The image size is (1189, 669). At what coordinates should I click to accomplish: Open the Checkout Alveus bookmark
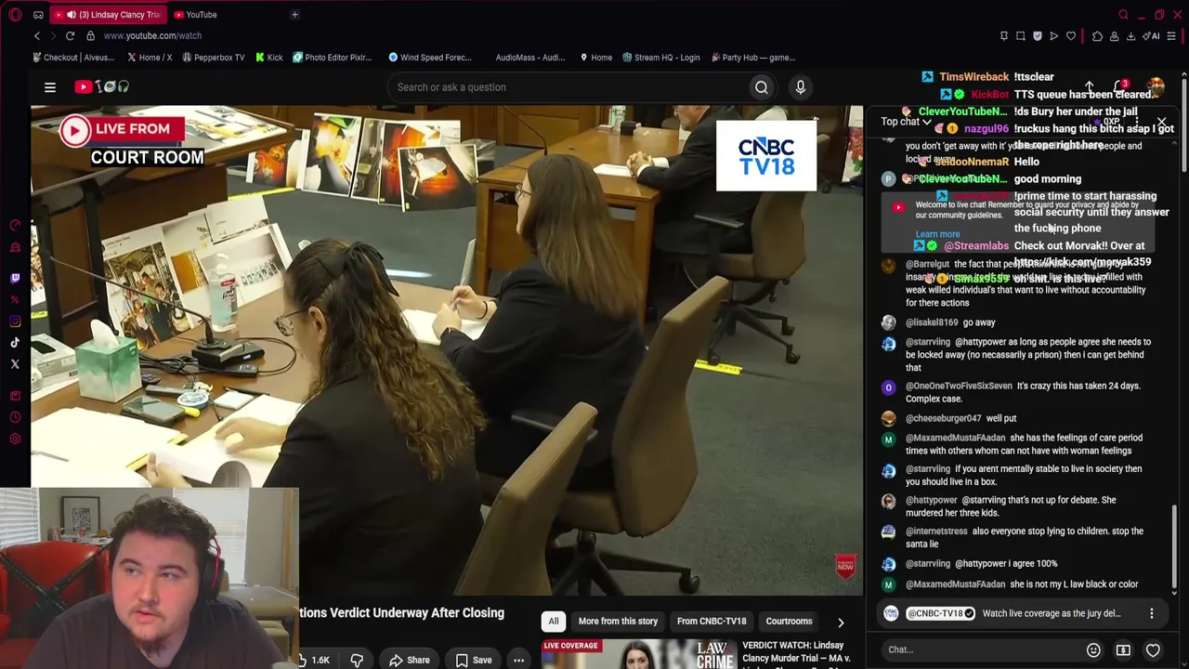coord(73,58)
